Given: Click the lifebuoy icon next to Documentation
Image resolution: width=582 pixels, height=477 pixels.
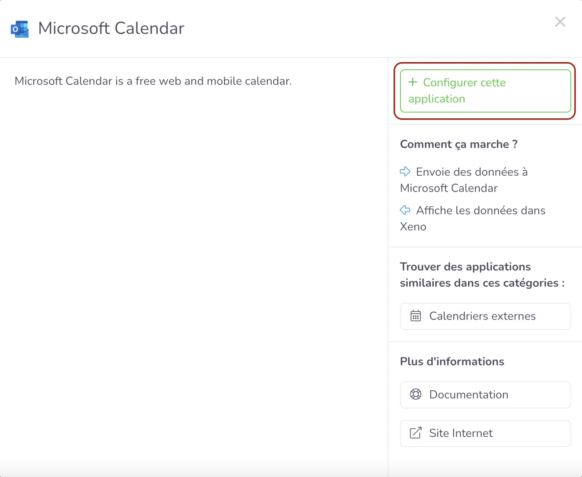Looking at the screenshot, I should (x=415, y=394).
